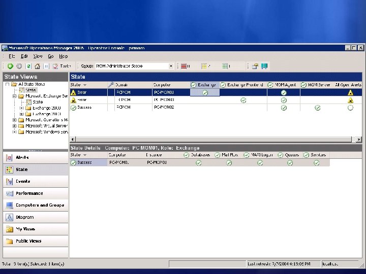Screen dimensions: 366x274
Task: Open the Events navigation pane
Action: tap(36, 181)
